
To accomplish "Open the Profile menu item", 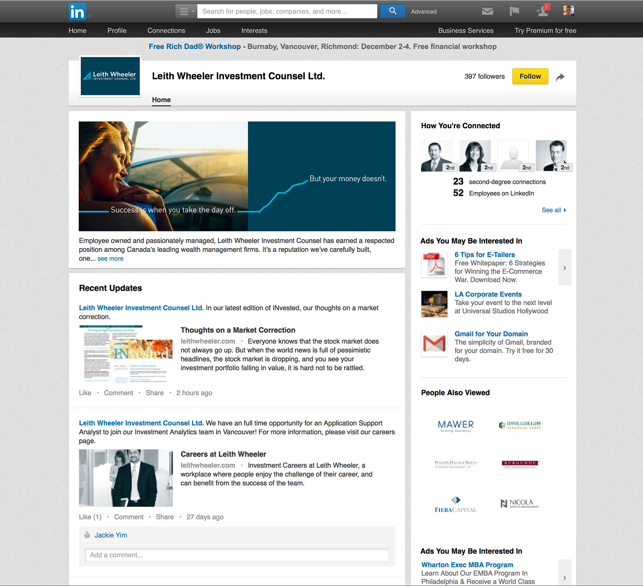I will 117,30.
